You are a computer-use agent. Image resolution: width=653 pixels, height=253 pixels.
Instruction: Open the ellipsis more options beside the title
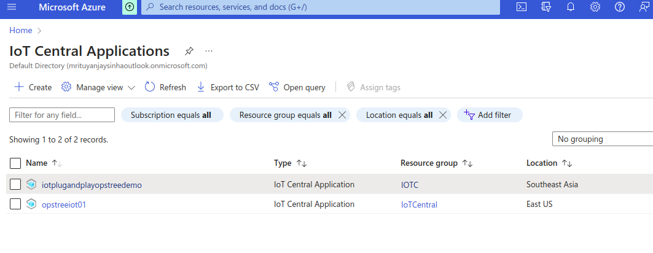[209, 51]
